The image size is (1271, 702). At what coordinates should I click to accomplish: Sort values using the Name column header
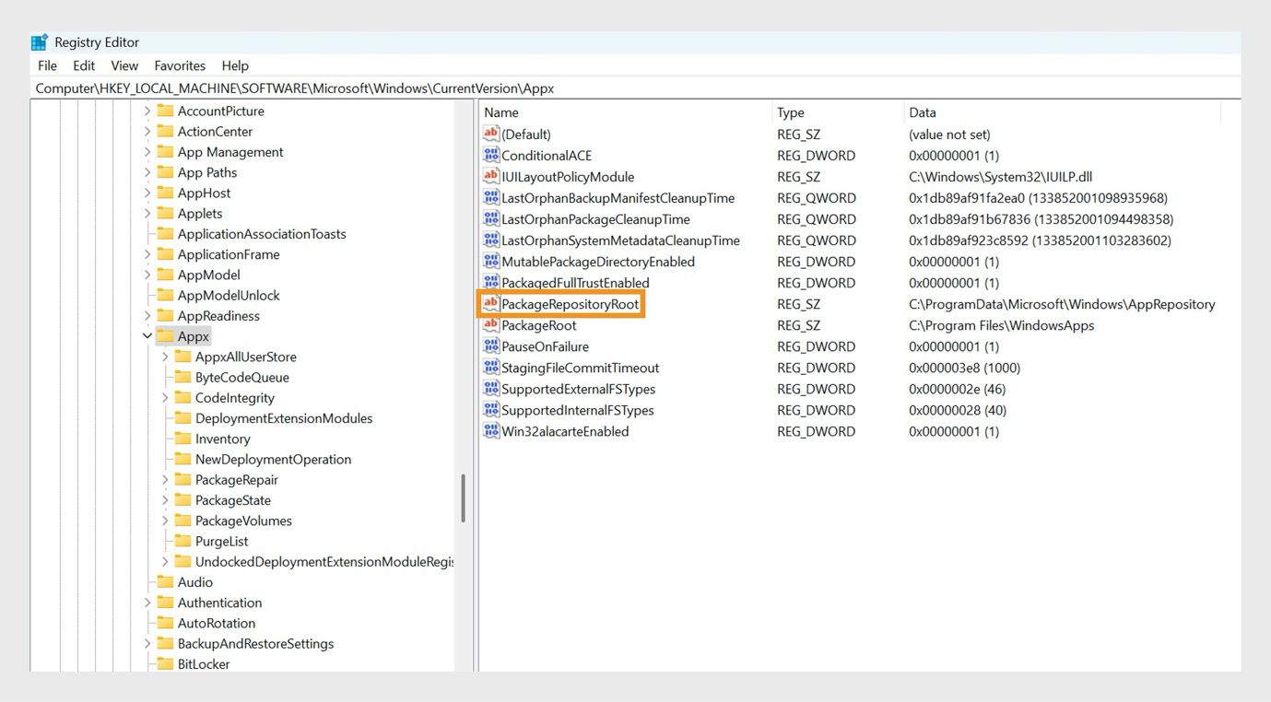tap(502, 111)
